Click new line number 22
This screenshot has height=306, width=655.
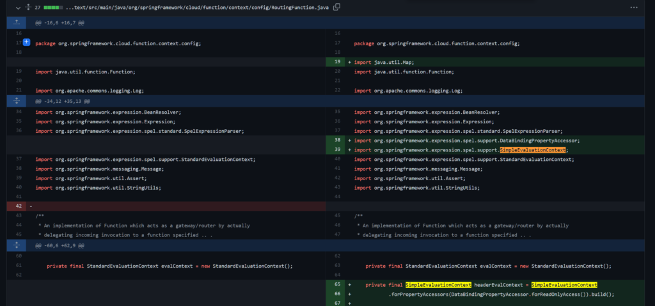point(338,91)
